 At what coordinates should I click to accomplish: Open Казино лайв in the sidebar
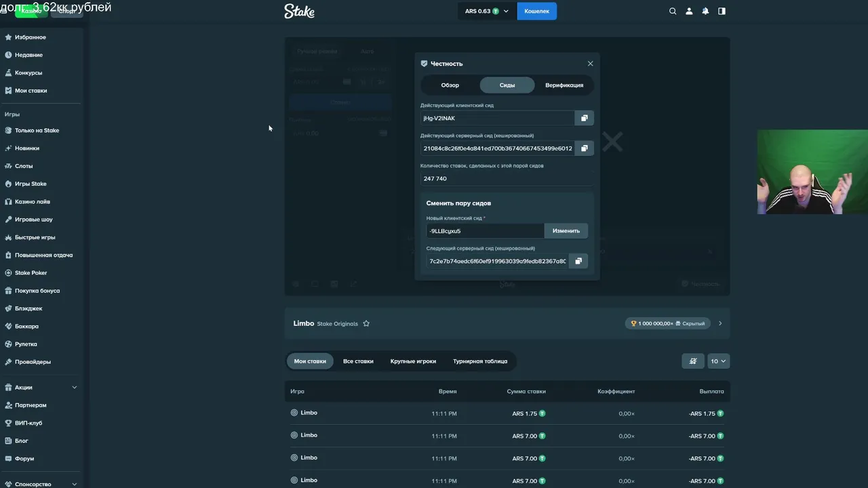(x=33, y=201)
